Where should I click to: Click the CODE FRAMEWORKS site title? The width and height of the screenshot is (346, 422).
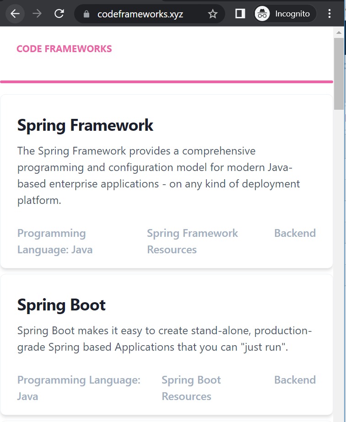click(x=64, y=49)
